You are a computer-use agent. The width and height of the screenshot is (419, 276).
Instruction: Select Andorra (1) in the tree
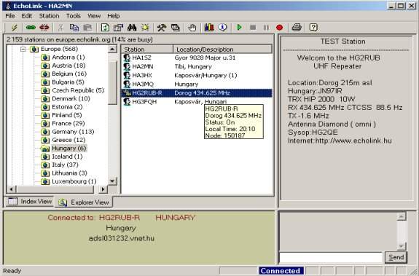coord(68,57)
